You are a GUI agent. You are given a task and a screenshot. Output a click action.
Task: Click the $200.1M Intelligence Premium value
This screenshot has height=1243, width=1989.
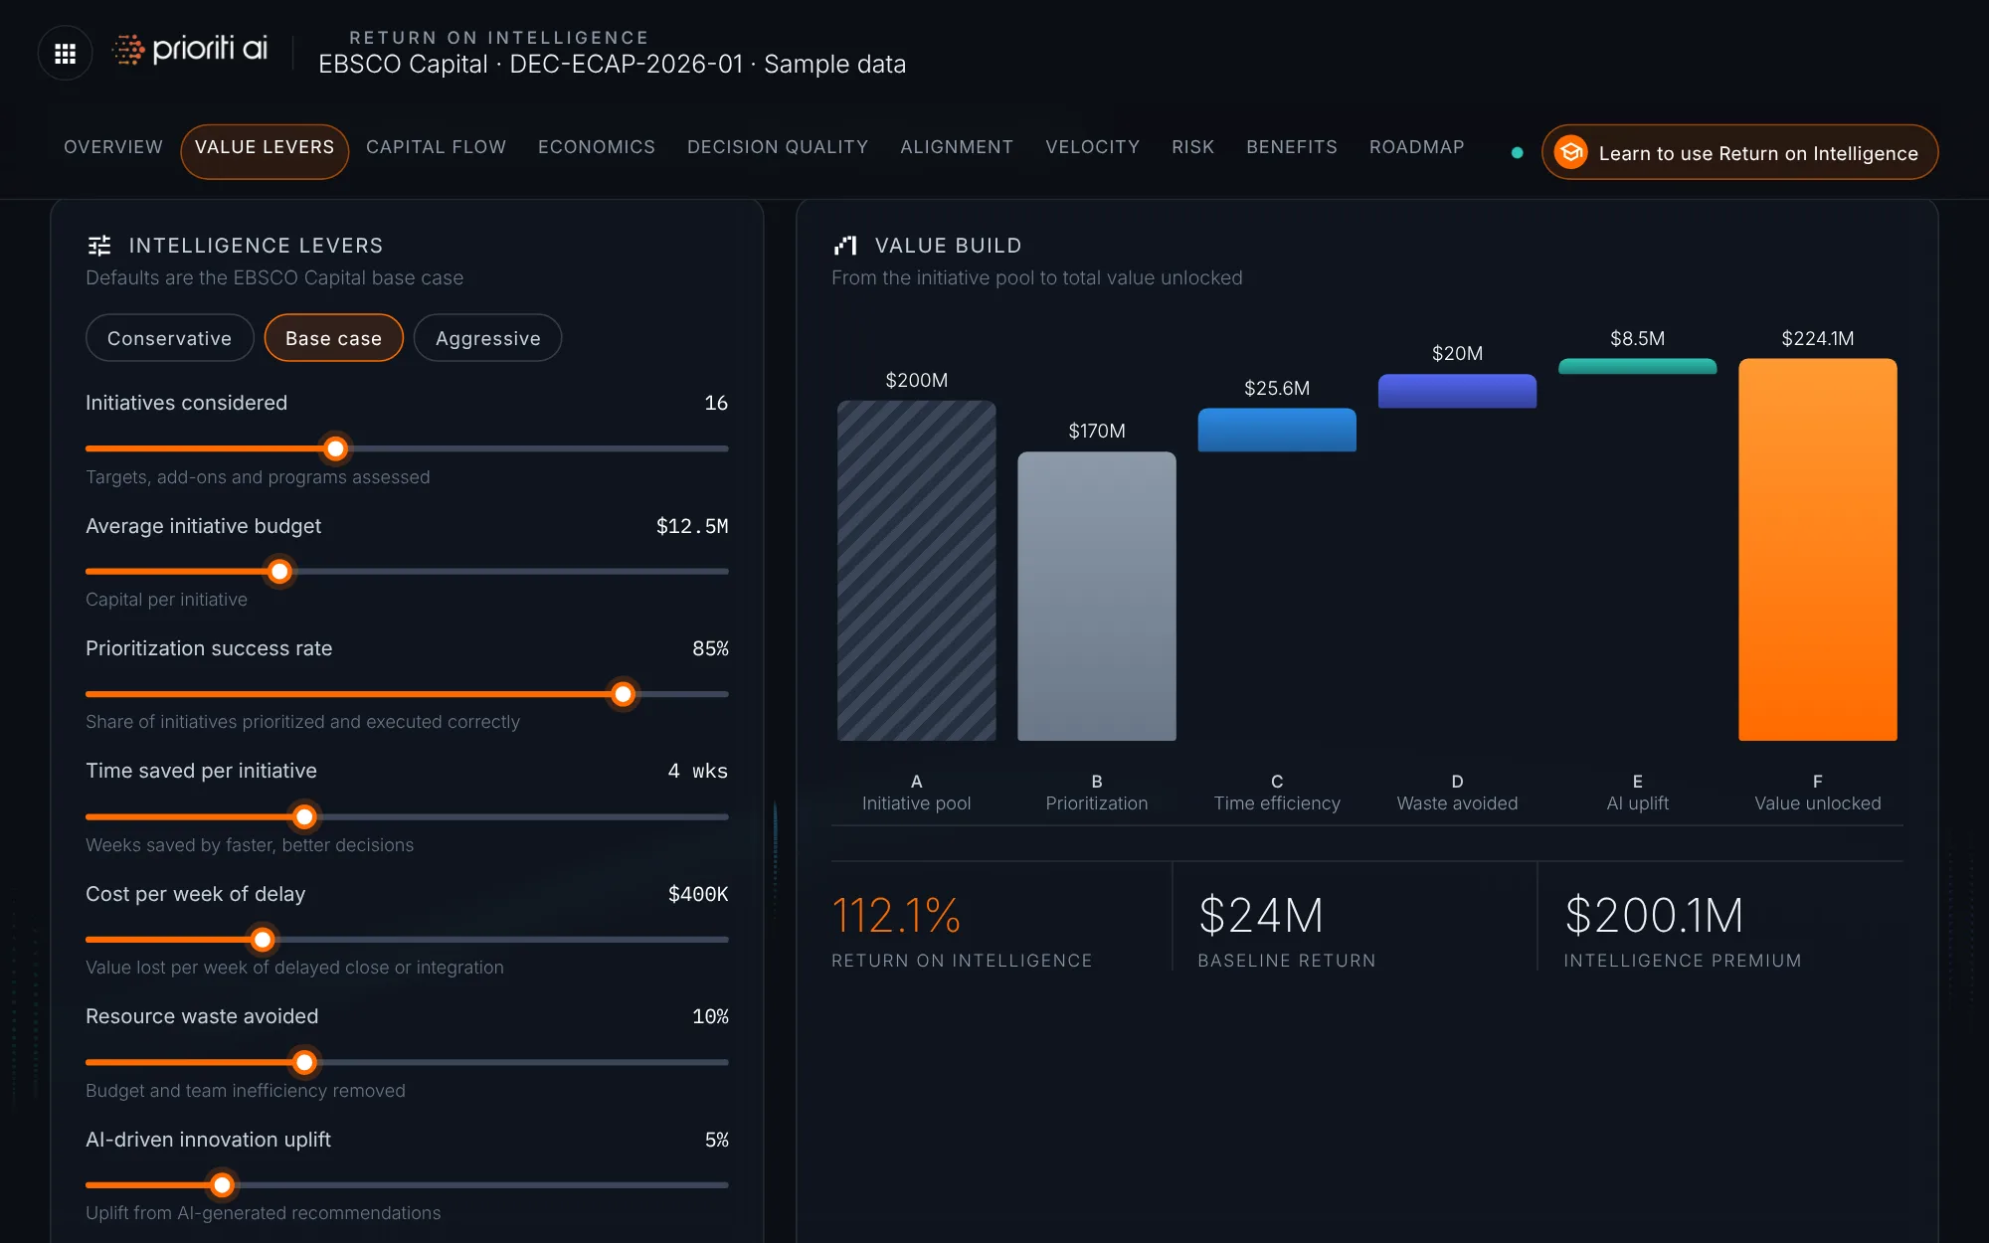click(1654, 916)
